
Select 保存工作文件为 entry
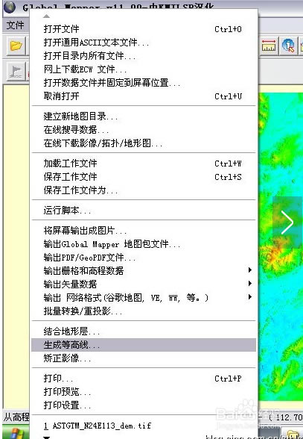[x=144, y=190]
